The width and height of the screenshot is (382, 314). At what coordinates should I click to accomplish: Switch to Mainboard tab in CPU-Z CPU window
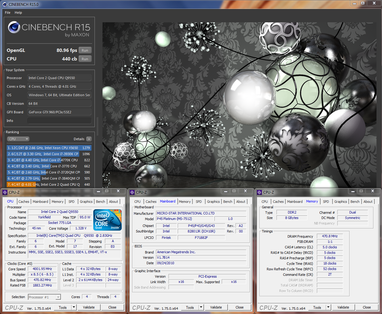click(40, 202)
